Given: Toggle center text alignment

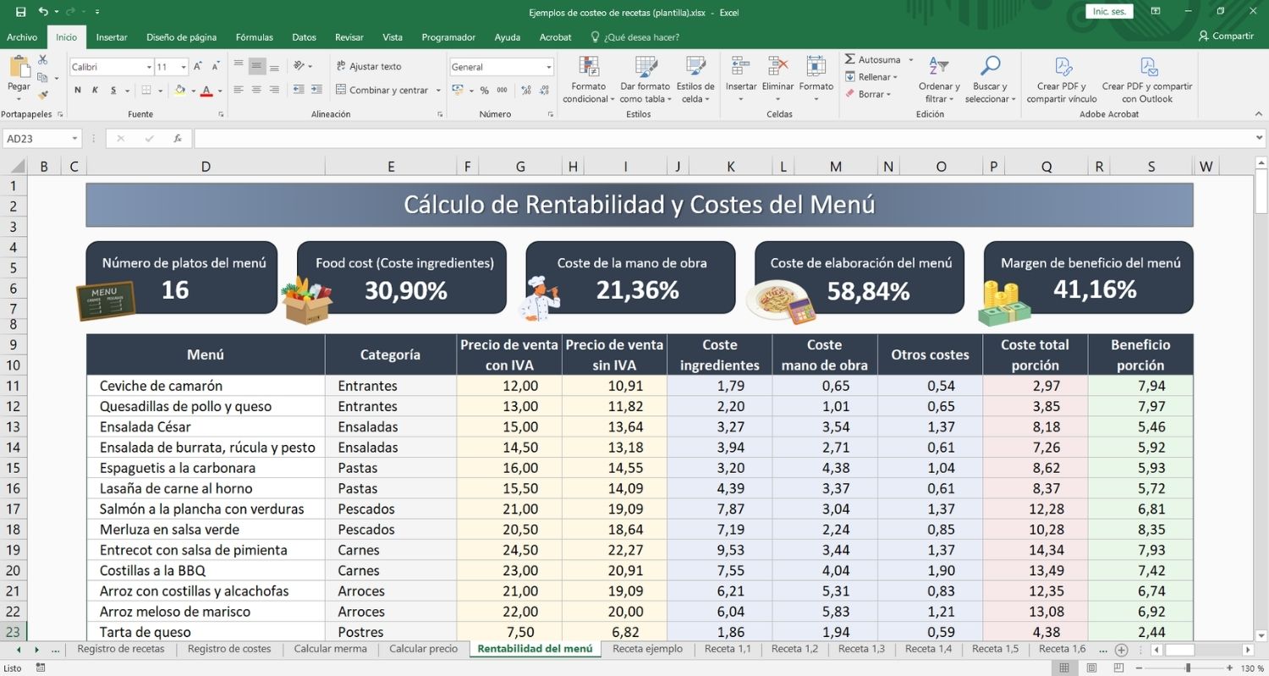Looking at the screenshot, I should click(x=256, y=90).
